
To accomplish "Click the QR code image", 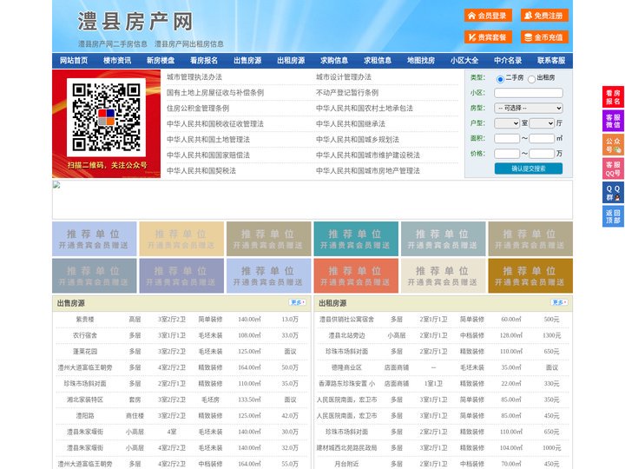I will point(106,117).
